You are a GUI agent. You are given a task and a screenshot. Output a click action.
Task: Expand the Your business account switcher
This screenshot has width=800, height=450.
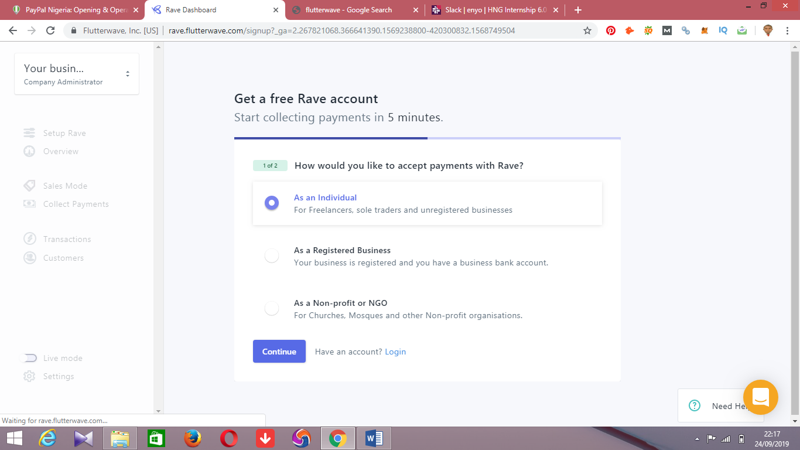point(77,74)
